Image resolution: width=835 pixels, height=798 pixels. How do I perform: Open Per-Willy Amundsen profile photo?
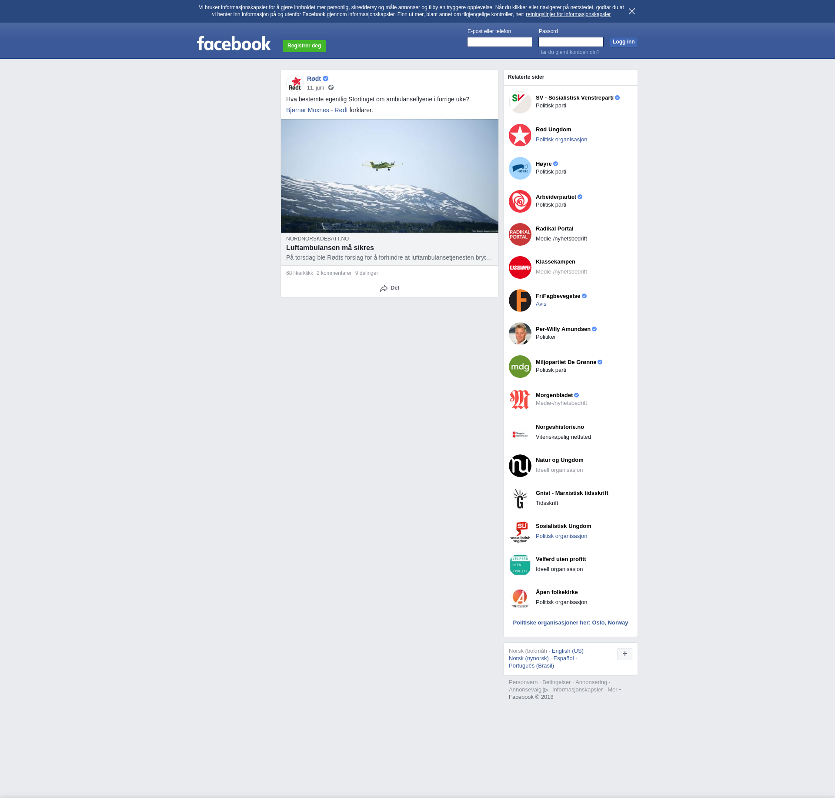pos(520,334)
